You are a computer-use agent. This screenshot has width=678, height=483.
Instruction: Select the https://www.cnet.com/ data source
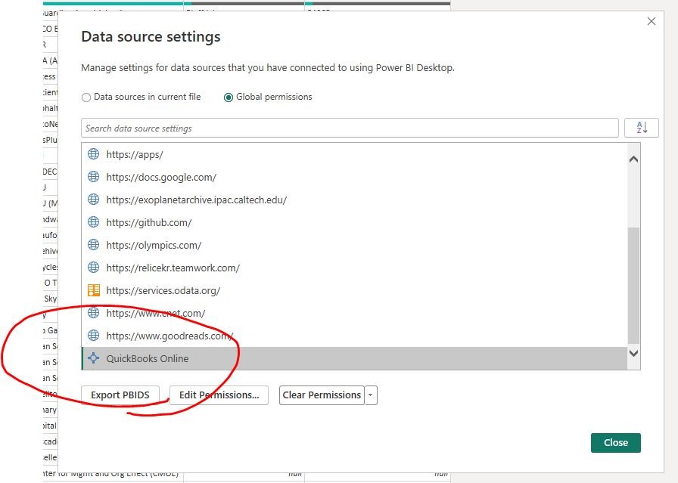click(x=354, y=313)
